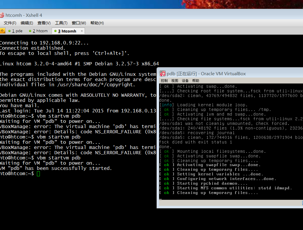Image resolution: width=303 pixels, height=230 pixels.
Task: Click the VirtualBox icon in pdb window title
Action: pyautogui.click(x=163, y=73)
